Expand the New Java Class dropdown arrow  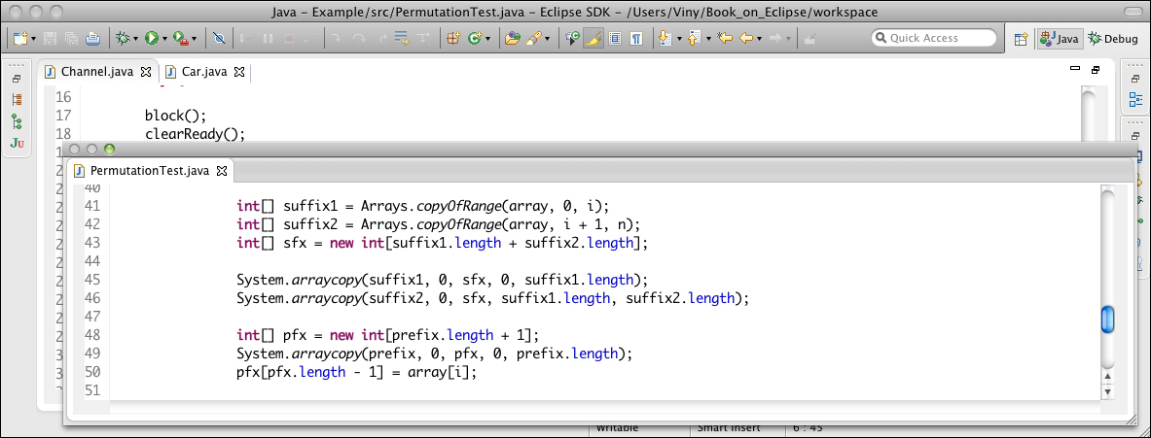(x=487, y=39)
